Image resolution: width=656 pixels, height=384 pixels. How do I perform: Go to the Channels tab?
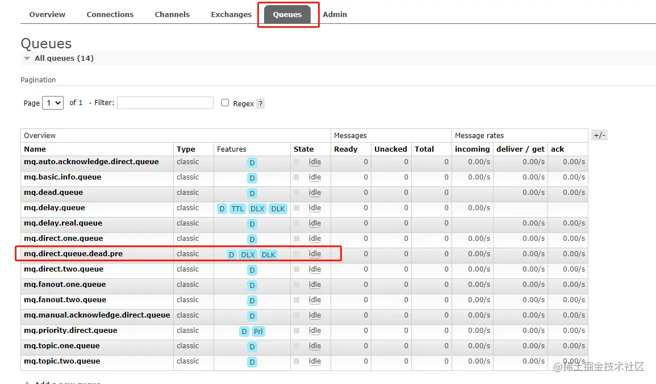(172, 14)
